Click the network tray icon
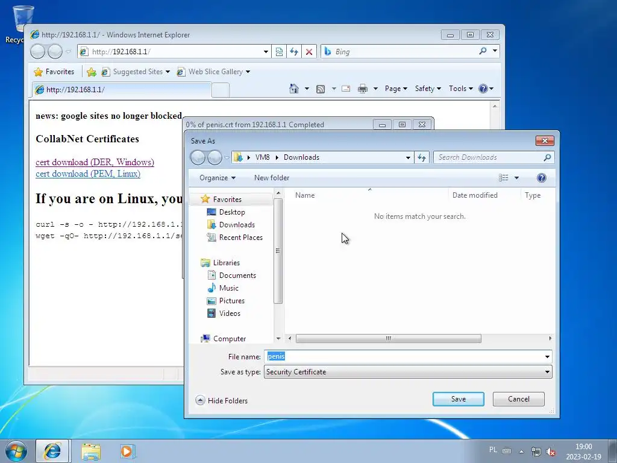This screenshot has height=463, width=617. [x=536, y=452]
